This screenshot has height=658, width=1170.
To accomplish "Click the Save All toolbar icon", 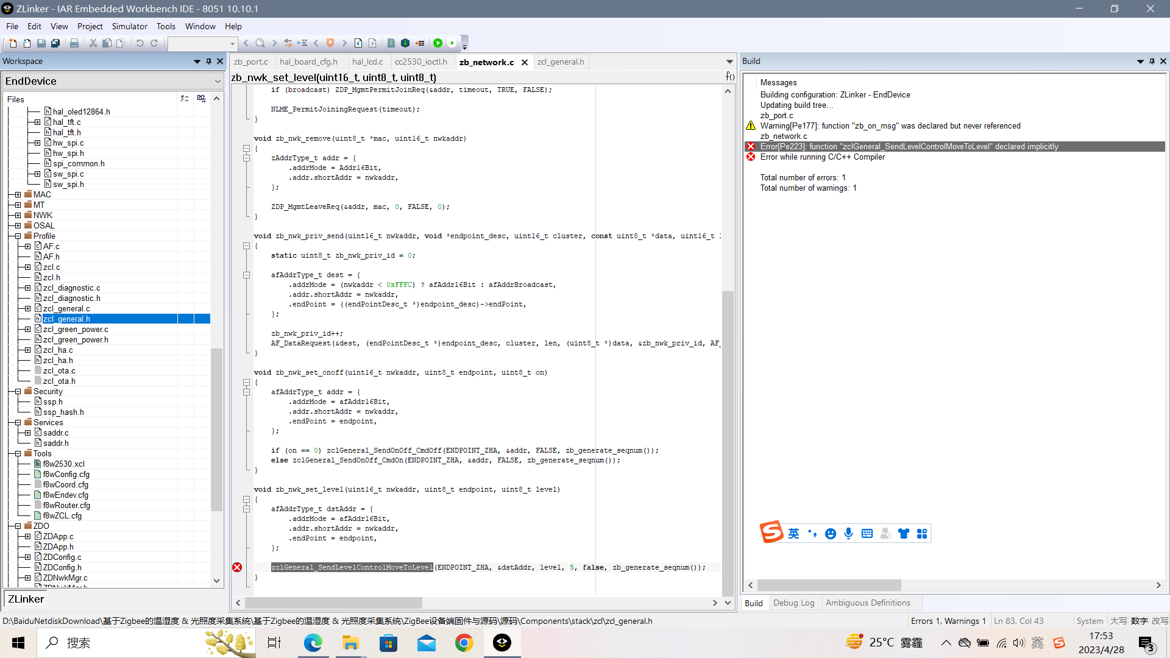I will (x=55, y=43).
